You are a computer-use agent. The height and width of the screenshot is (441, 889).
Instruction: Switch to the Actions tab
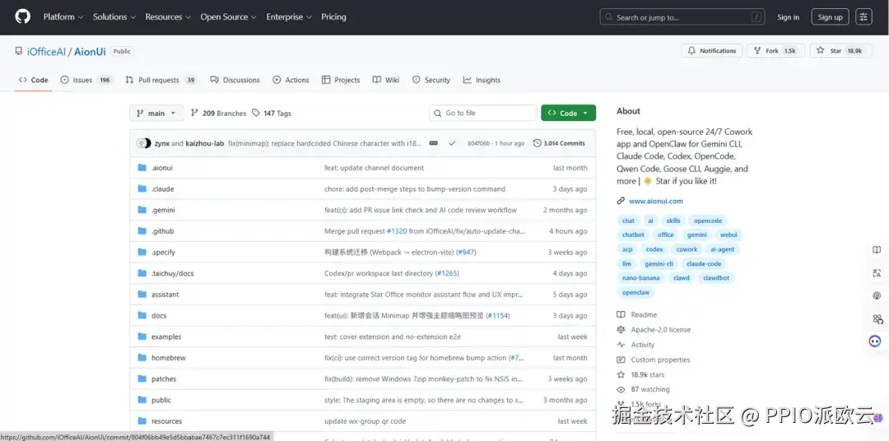(x=291, y=80)
